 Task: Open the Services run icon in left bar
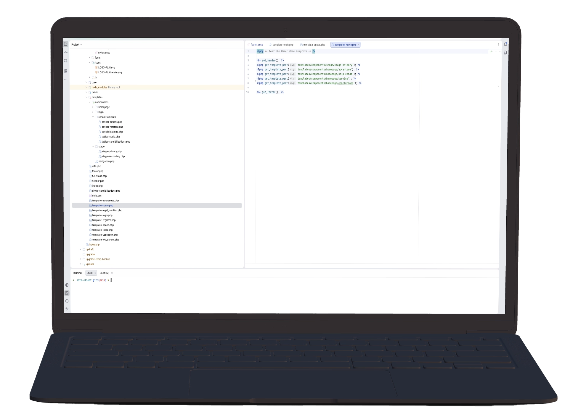coord(67,285)
